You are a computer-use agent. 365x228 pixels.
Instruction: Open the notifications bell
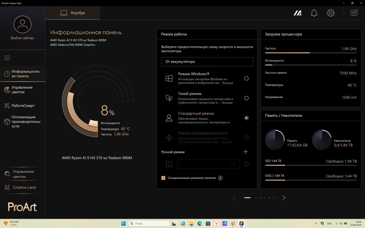pos(314,13)
